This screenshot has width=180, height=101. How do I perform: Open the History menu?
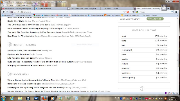[x=17, y=5]
